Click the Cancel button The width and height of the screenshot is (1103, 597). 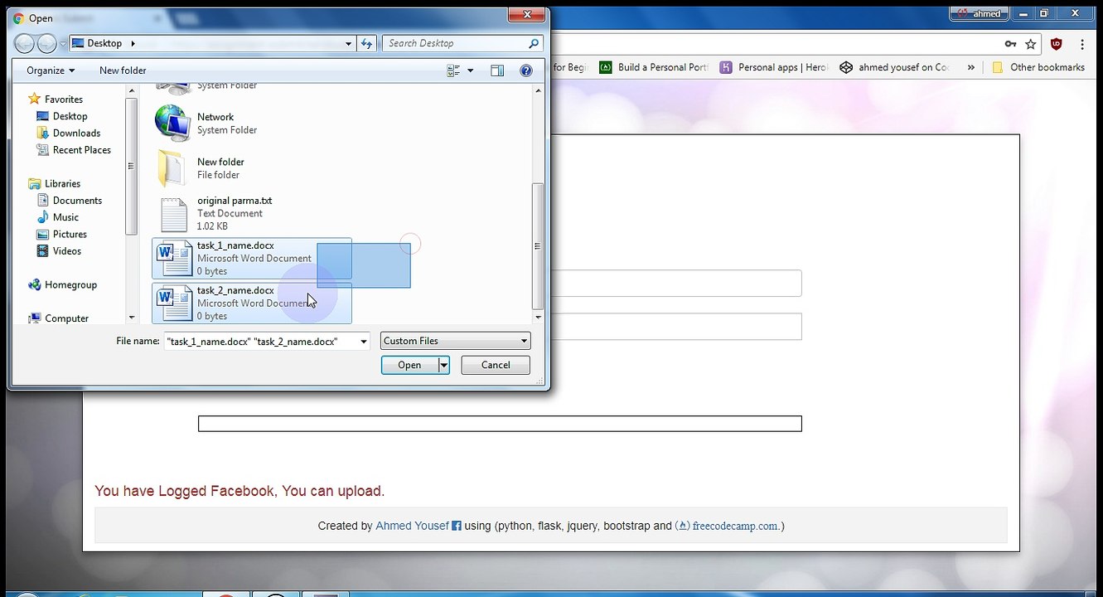[x=496, y=365]
